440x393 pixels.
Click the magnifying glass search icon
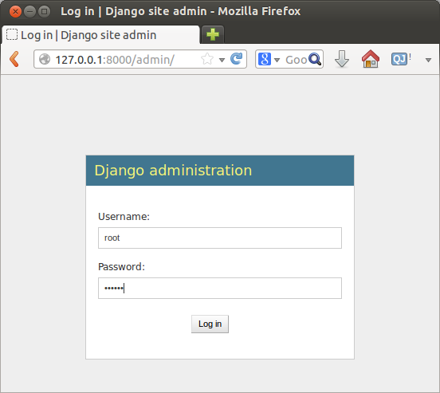315,59
